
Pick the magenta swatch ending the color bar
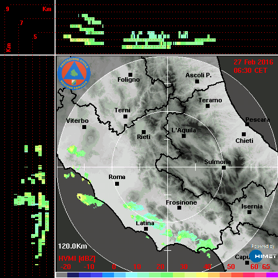tap(272, 275)
